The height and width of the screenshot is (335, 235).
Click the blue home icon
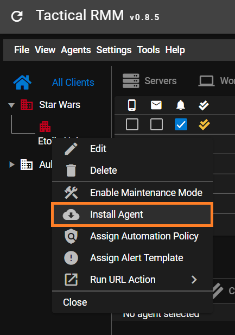point(22,82)
